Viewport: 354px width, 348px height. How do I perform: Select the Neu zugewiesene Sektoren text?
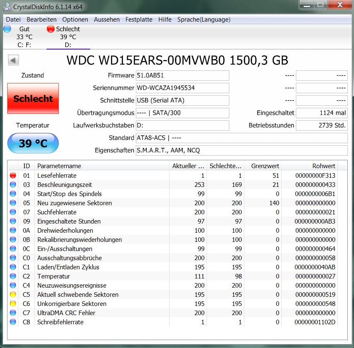74,203
